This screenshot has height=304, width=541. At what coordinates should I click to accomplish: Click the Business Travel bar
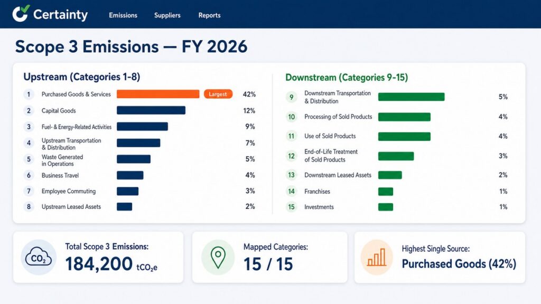[130, 175]
